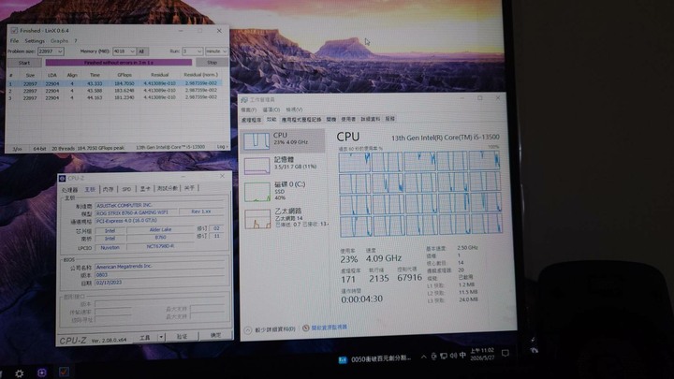Open LinX Settings menu
This screenshot has height=379, width=674.
click(35, 41)
